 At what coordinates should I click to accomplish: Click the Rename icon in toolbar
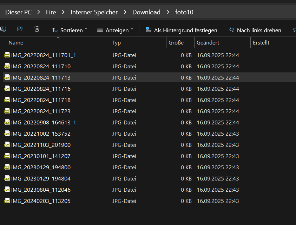click(x=3, y=29)
